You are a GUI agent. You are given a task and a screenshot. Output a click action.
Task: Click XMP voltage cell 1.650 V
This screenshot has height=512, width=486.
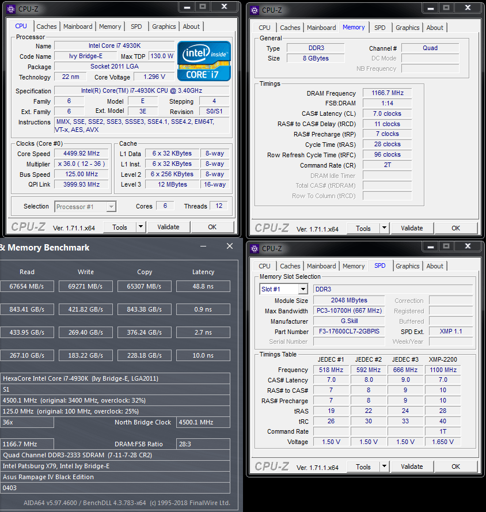click(x=443, y=442)
